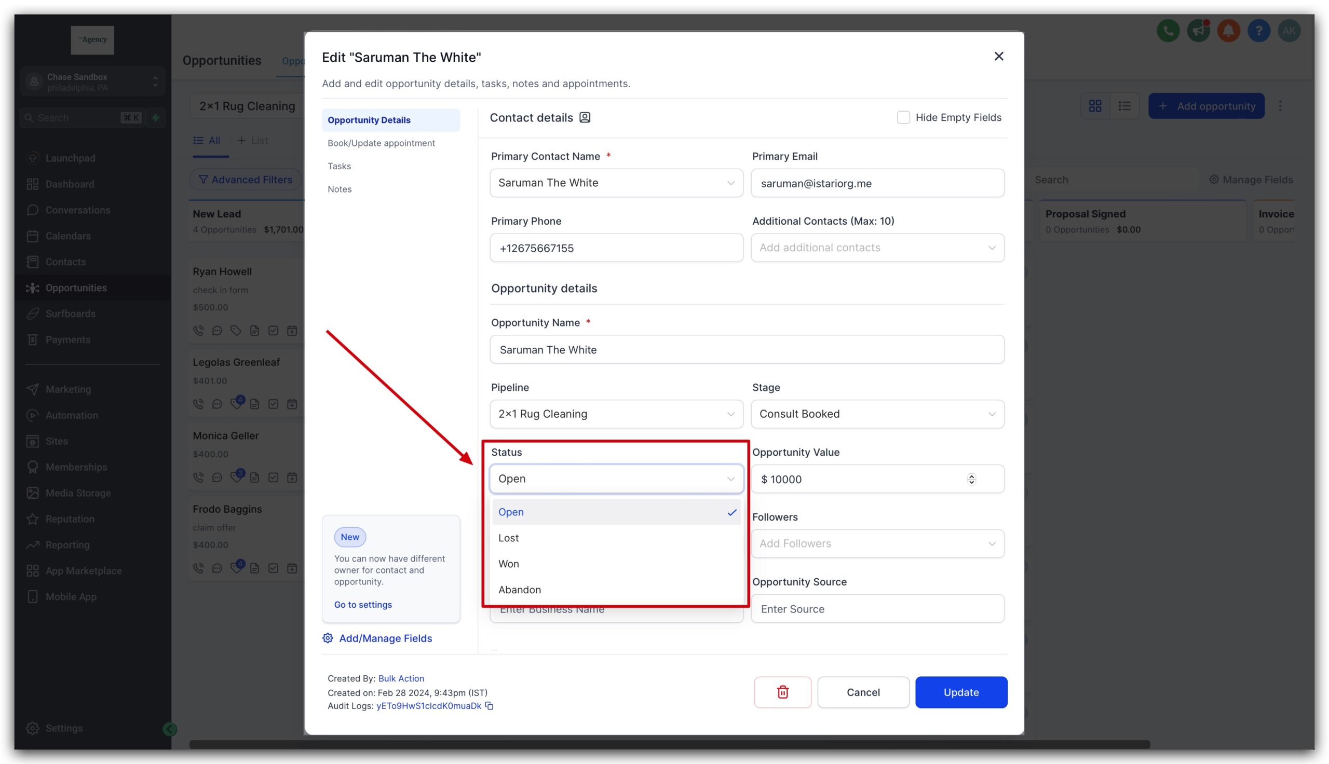The width and height of the screenshot is (1329, 764).
Task: Expand the Add Followers dropdown
Action: (877, 543)
